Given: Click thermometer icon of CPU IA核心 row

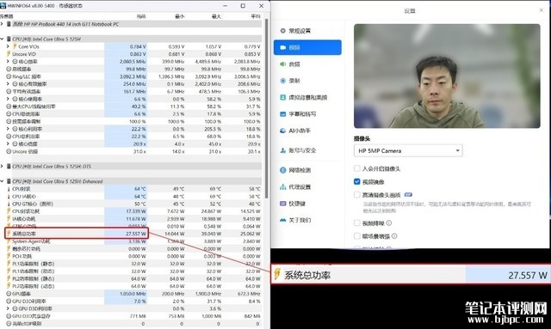Looking at the screenshot, I should click(9, 196).
